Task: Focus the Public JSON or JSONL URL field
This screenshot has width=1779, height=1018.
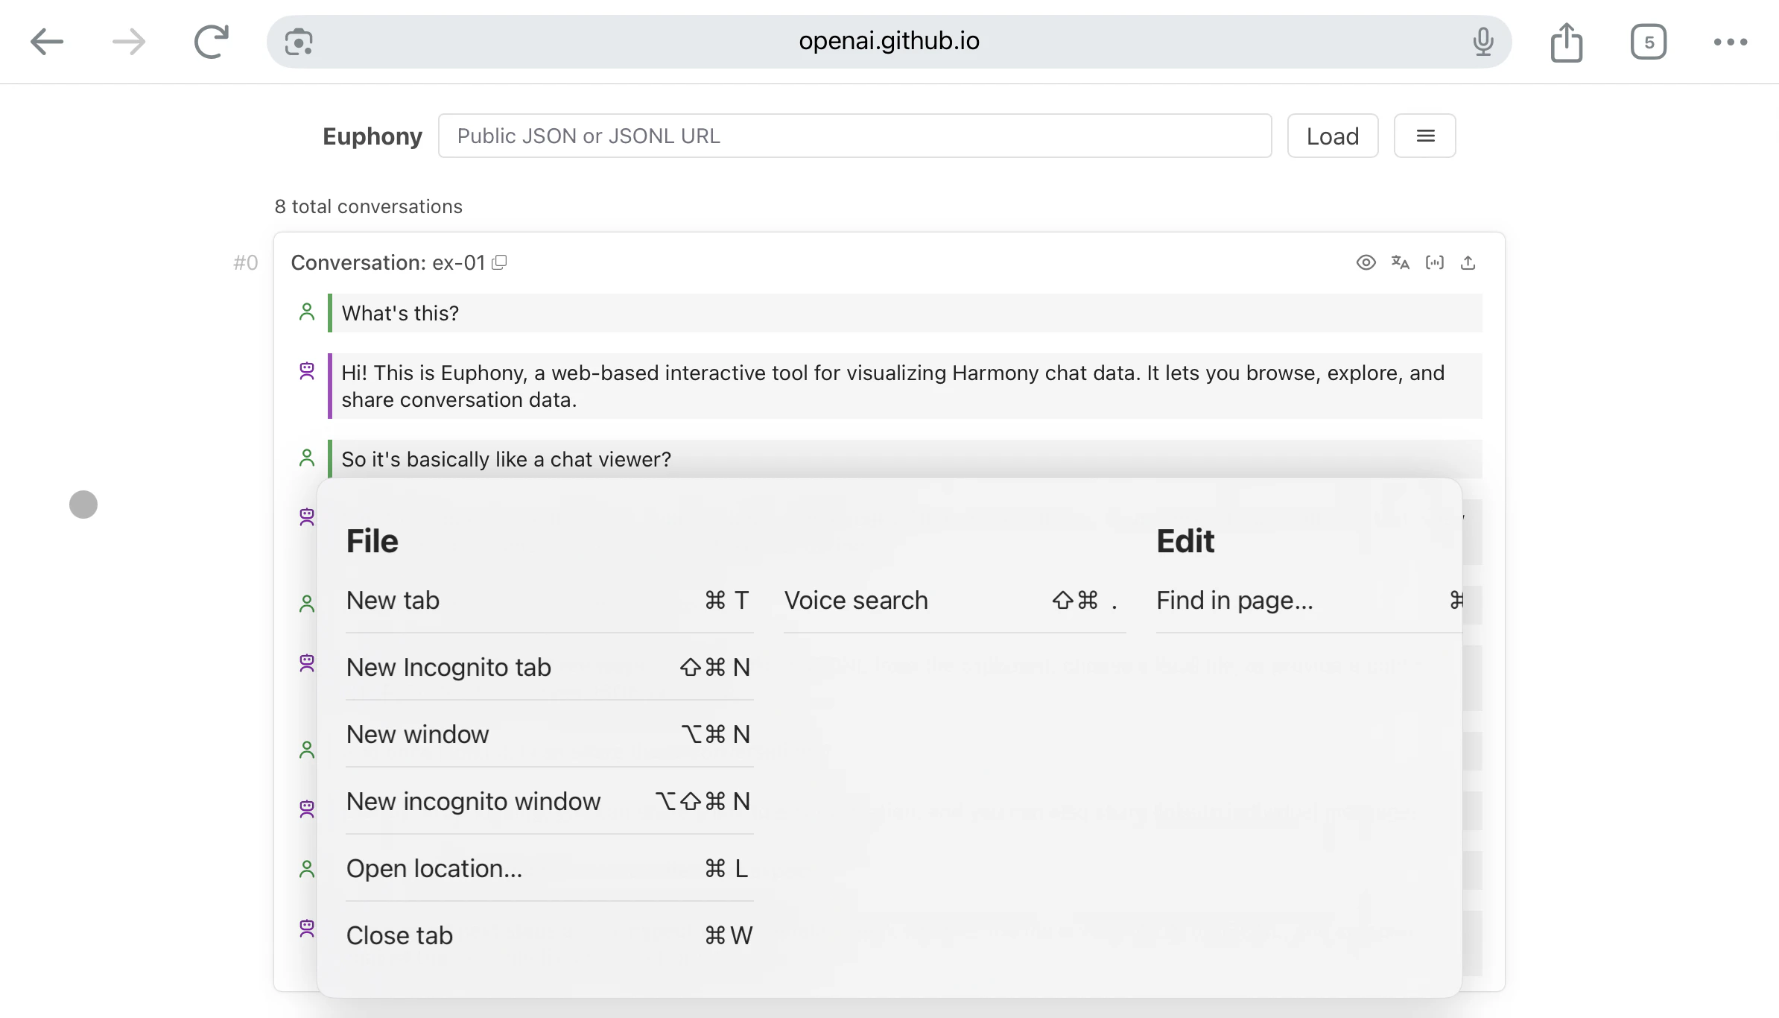Action: coord(854,136)
